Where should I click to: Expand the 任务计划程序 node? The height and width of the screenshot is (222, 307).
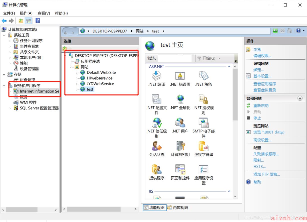point(10,41)
